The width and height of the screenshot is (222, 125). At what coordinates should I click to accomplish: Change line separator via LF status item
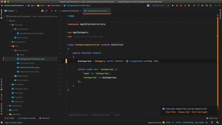pos(173,123)
